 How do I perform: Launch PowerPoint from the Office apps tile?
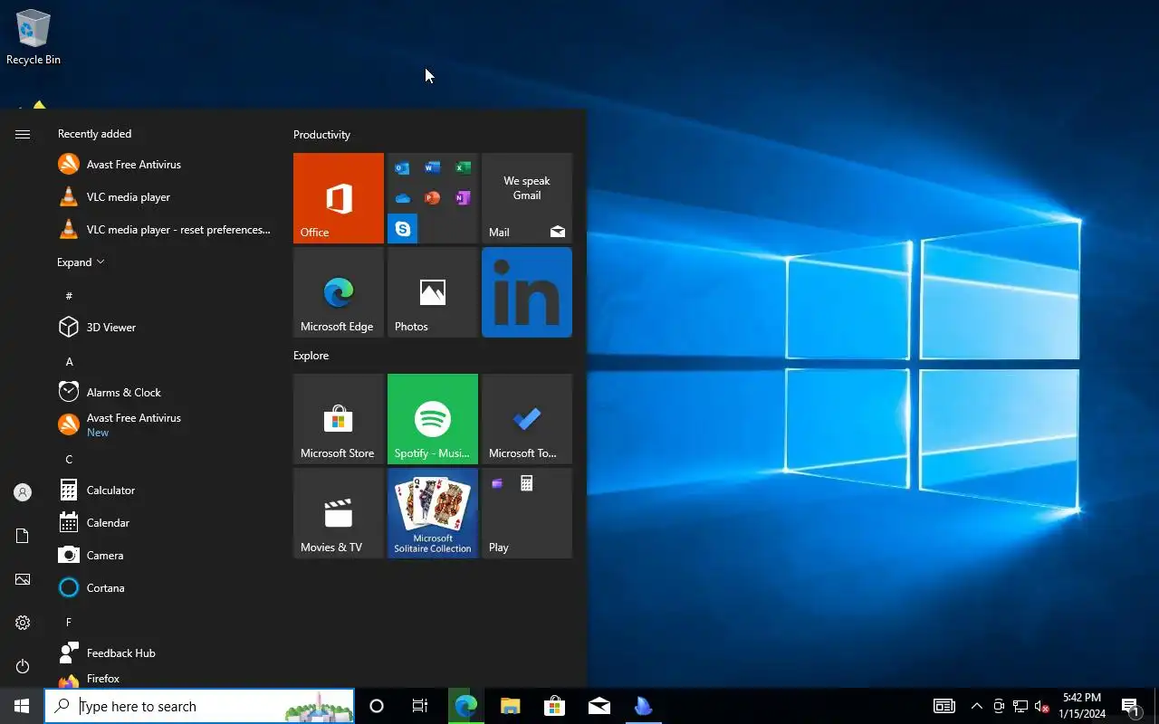[432, 197]
